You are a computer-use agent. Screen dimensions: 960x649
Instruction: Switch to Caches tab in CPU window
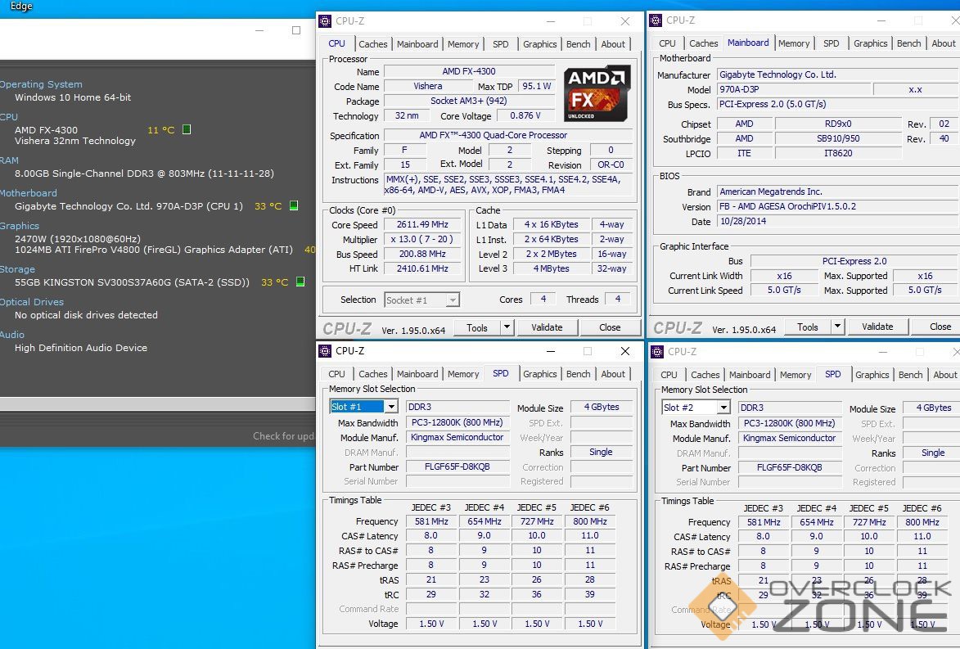click(x=373, y=44)
